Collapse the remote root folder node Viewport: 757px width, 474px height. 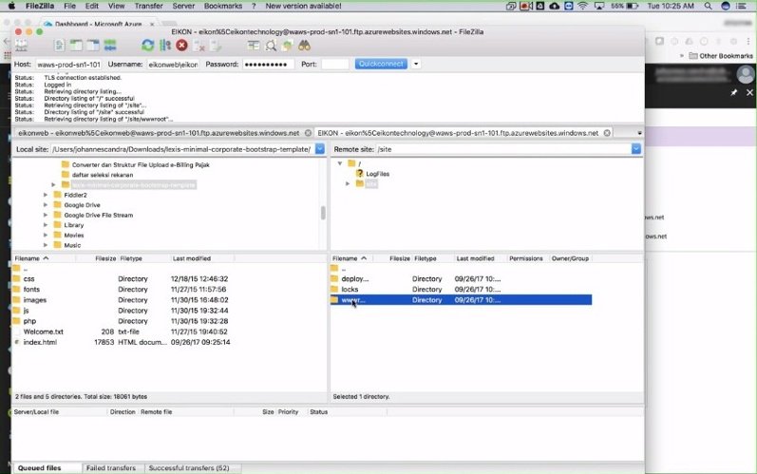click(340, 163)
